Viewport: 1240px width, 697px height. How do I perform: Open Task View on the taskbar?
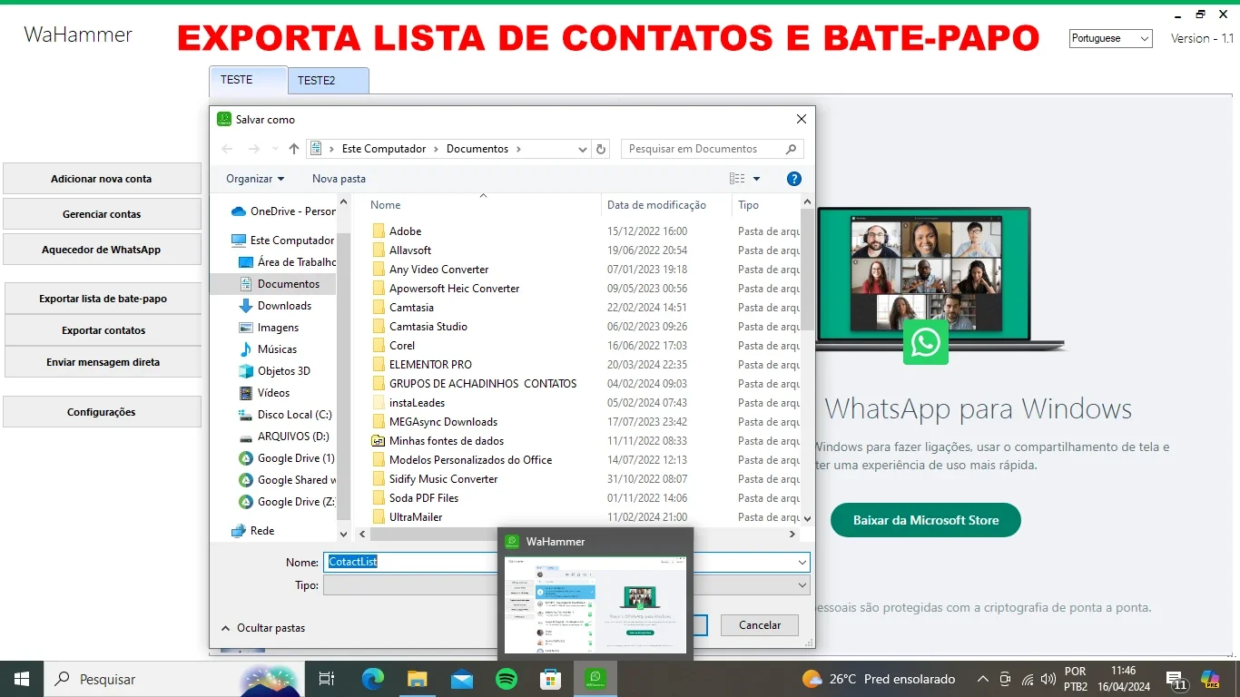[x=327, y=679]
